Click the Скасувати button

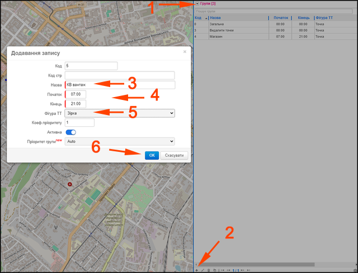tap(174, 155)
